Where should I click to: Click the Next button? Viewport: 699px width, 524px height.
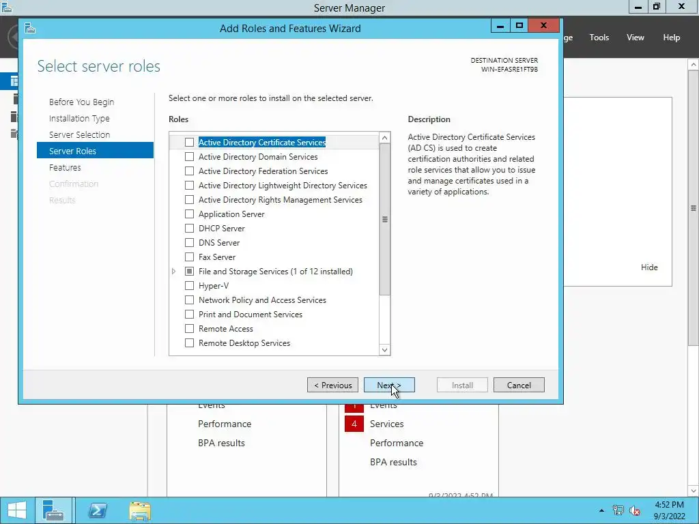click(x=389, y=385)
